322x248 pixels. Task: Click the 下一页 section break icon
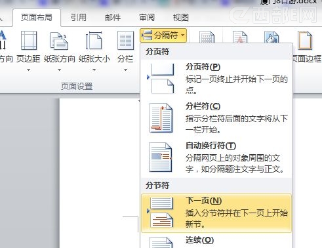pos(161,213)
